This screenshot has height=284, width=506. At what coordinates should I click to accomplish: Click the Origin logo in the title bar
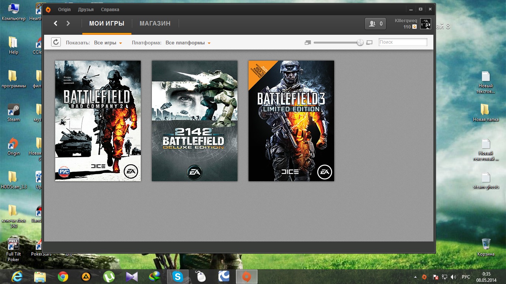pos(48,10)
